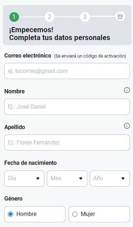
Task: Open the Día dropdown
Action: tap(24, 178)
